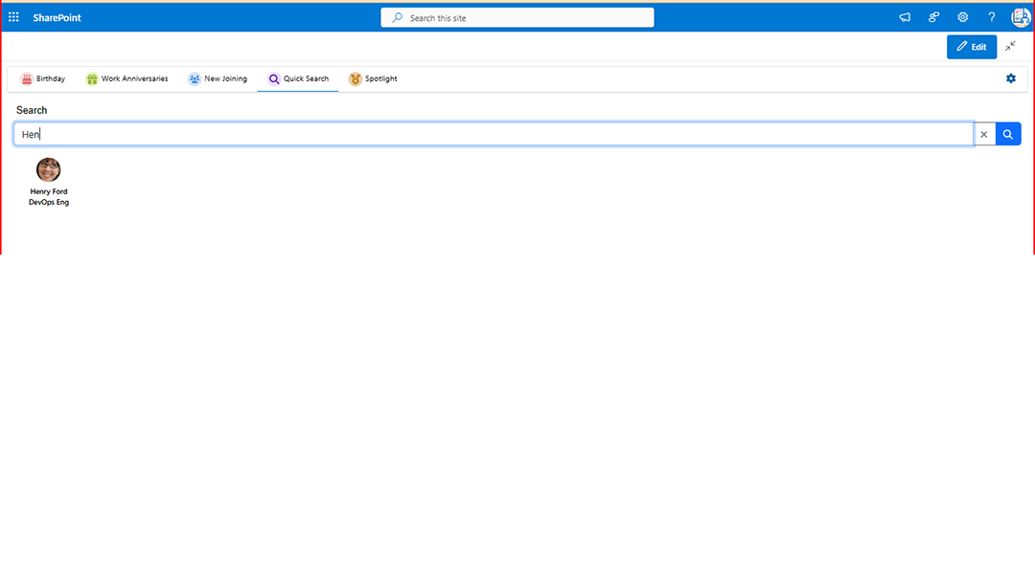
Task: Click the Search this site box
Action: (517, 16)
